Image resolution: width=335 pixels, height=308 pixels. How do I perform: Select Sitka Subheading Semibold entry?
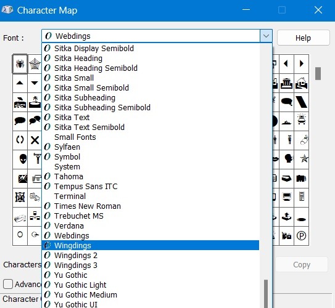[151, 108]
